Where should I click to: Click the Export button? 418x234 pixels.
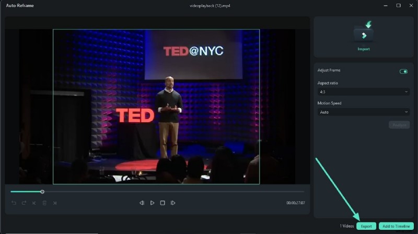tap(366, 226)
